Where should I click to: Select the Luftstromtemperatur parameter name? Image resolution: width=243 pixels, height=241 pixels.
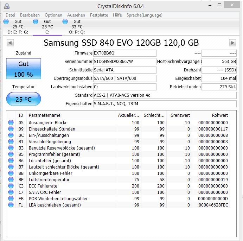pos(49,179)
